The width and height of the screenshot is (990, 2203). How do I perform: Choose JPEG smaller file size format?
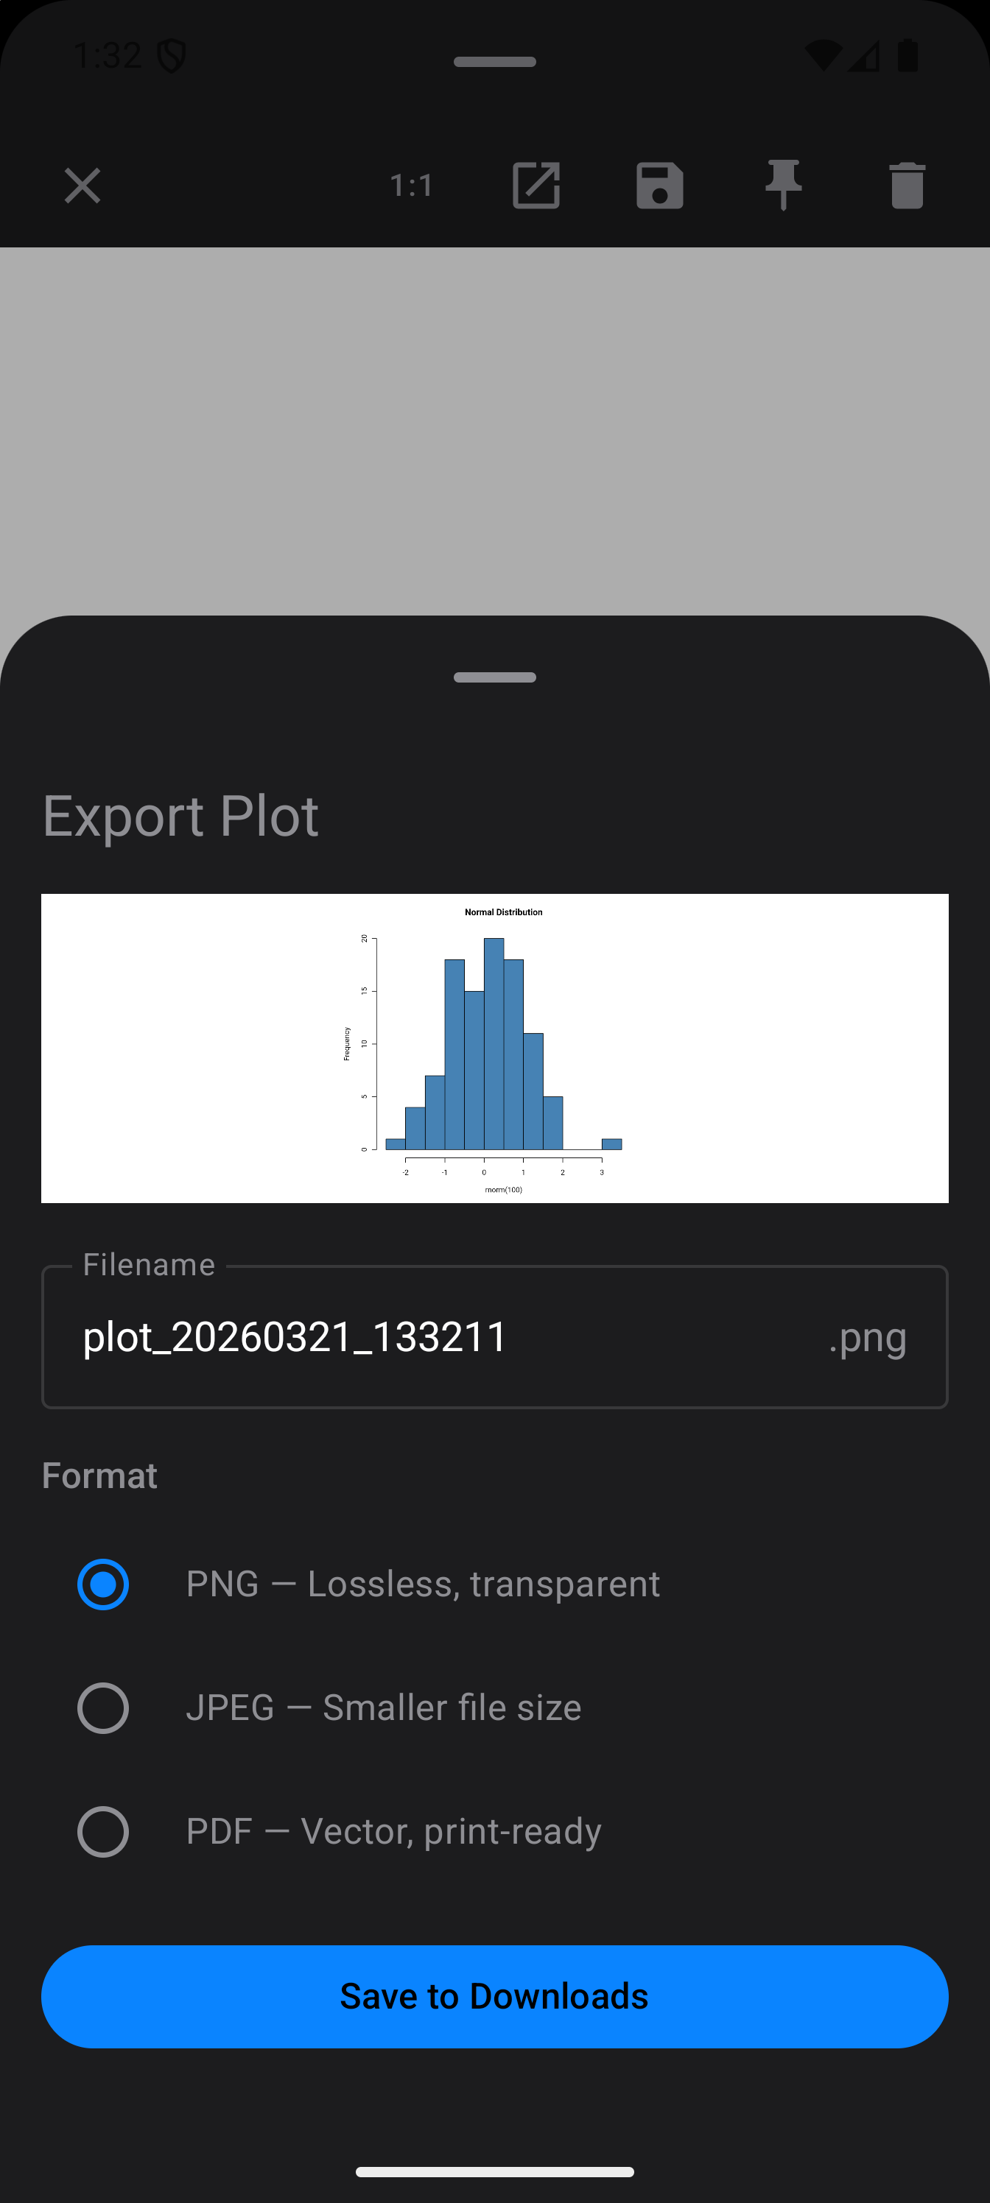click(104, 1707)
